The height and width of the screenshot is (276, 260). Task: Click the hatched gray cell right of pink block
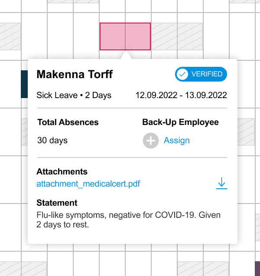pyautogui.click(x=176, y=36)
